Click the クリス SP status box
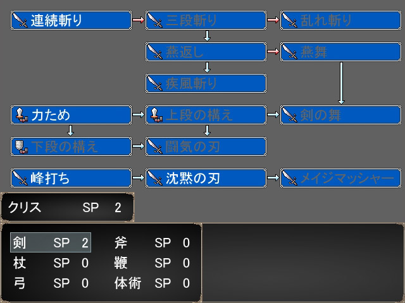 pyautogui.click(x=66, y=208)
